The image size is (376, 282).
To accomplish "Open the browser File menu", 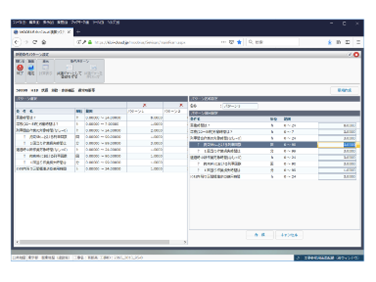I will coord(19,23).
